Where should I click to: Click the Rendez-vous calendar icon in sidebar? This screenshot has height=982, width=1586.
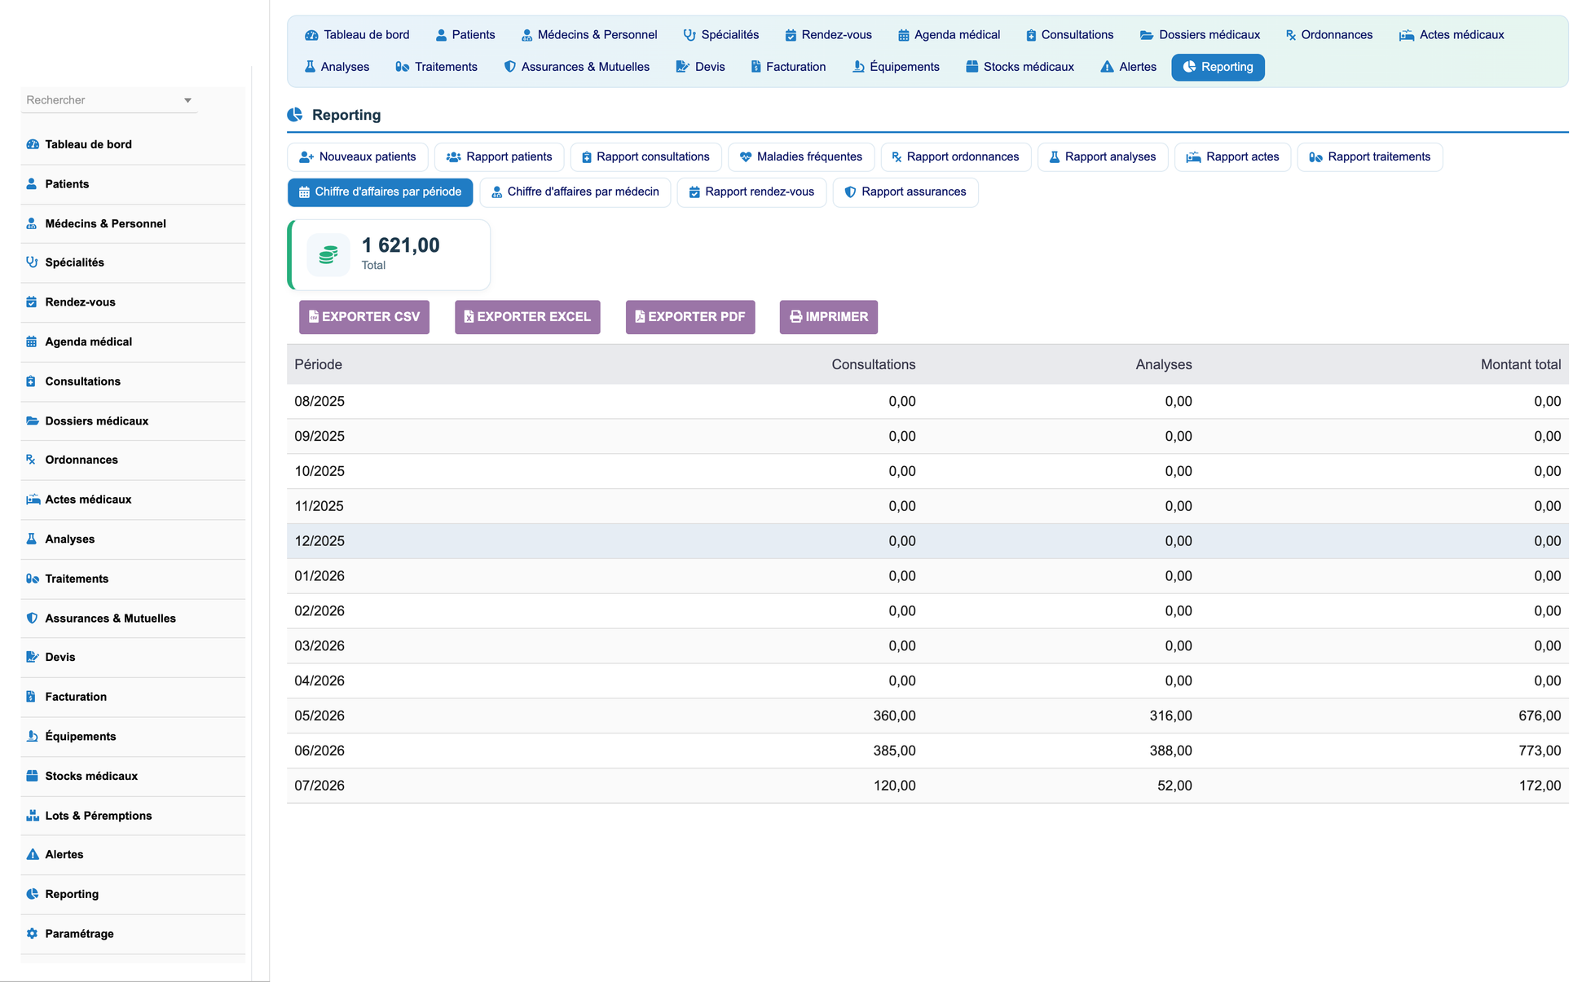pos(32,302)
